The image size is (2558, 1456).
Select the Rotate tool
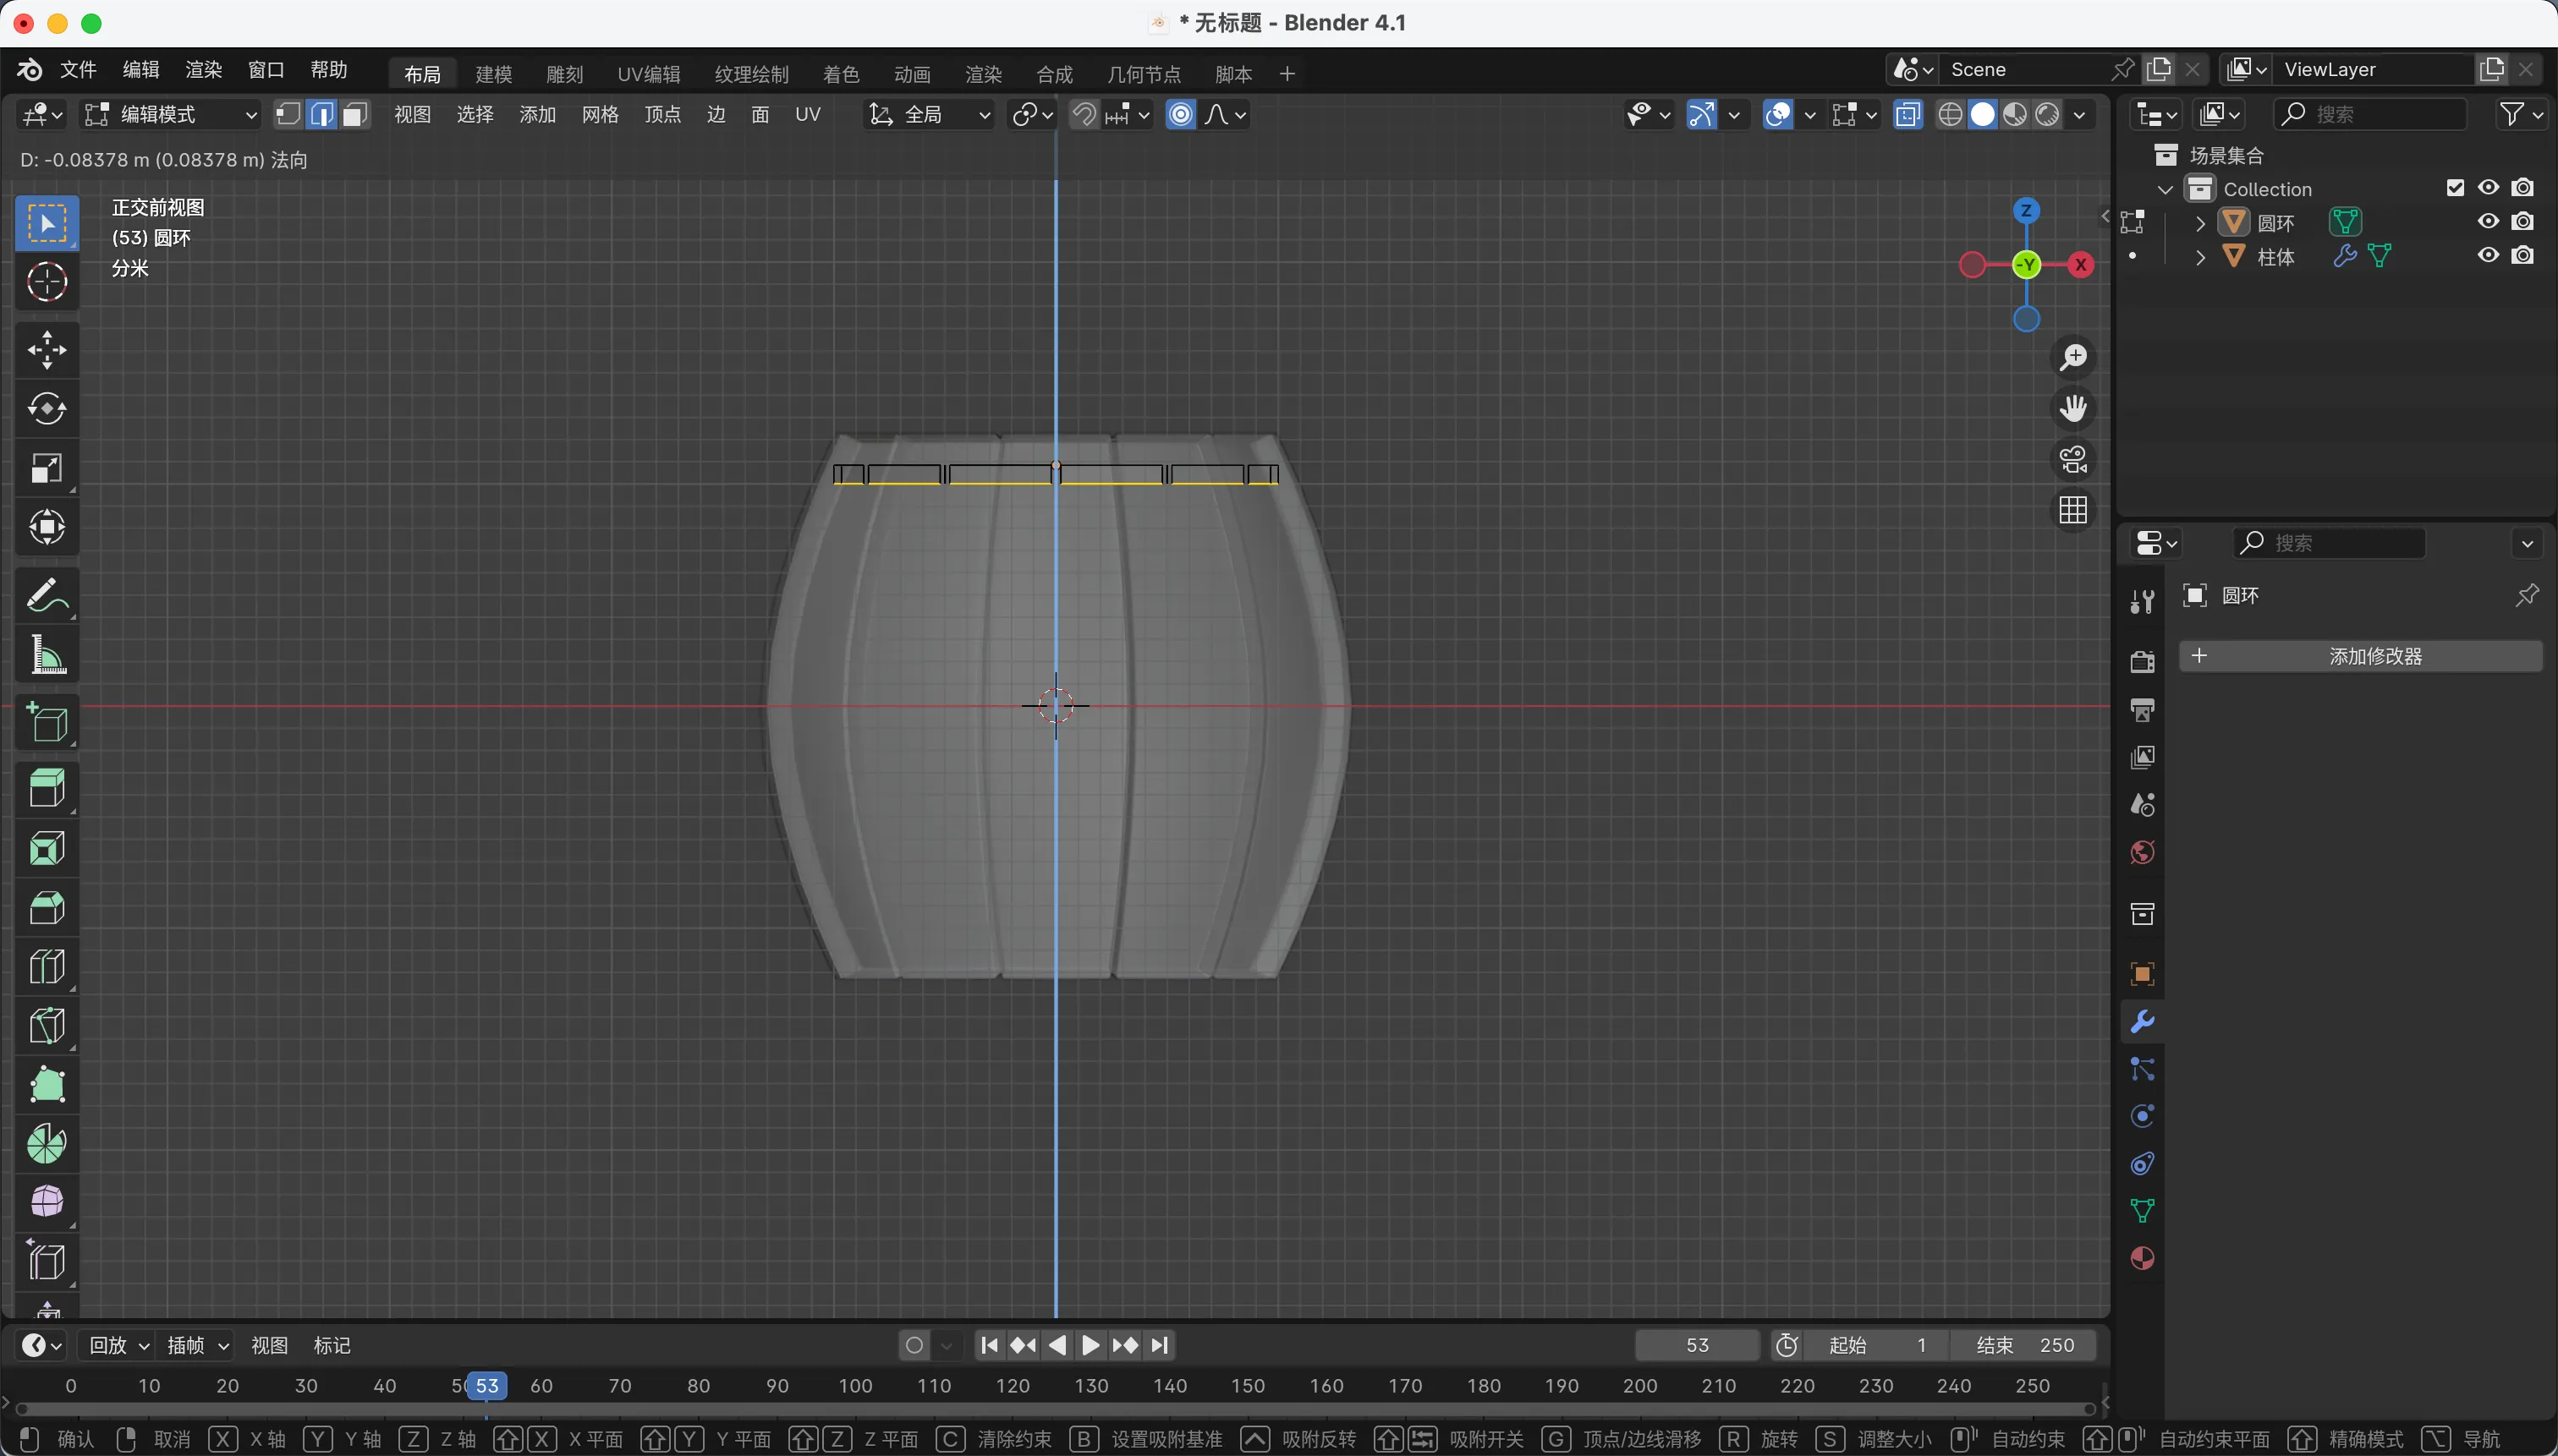click(x=47, y=409)
